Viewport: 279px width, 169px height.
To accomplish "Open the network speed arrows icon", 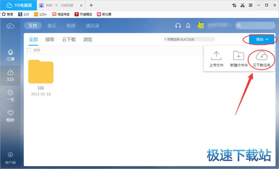I will [234, 5].
